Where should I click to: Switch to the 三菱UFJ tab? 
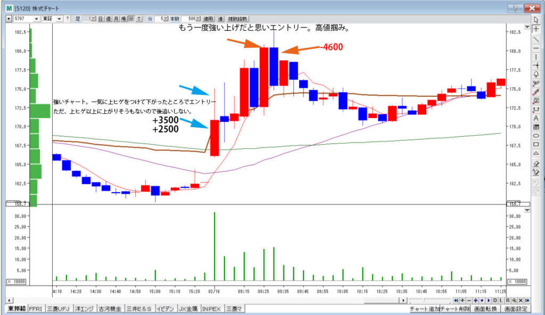56,309
